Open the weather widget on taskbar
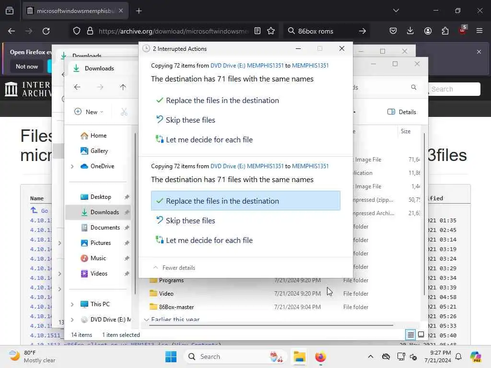Screen dimensions: 491x368 point(32,356)
